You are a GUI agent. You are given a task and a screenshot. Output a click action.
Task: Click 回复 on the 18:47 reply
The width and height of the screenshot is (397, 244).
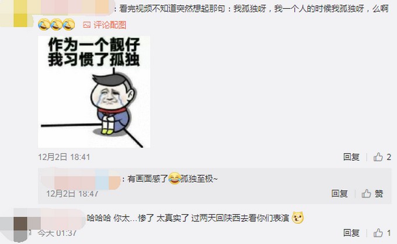click(x=339, y=193)
